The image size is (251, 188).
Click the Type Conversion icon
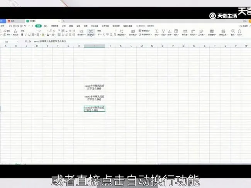coord(122,31)
